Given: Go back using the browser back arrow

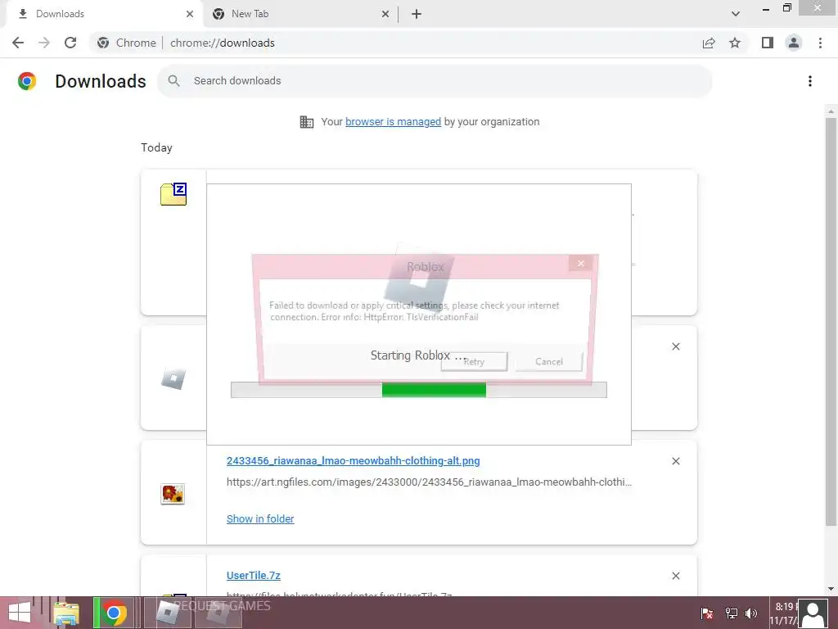Looking at the screenshot, I should coord(18,43).
